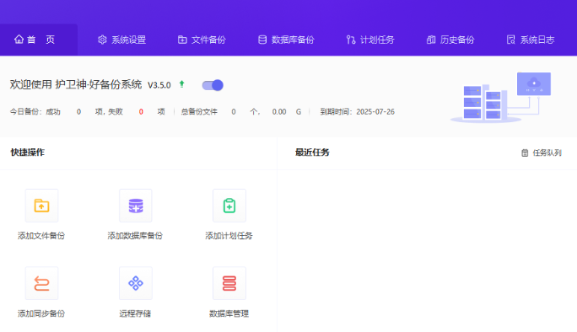Open the 计划任务 tab
The image size is (577, 332).
pyautogui.click(x=370, y=40)
